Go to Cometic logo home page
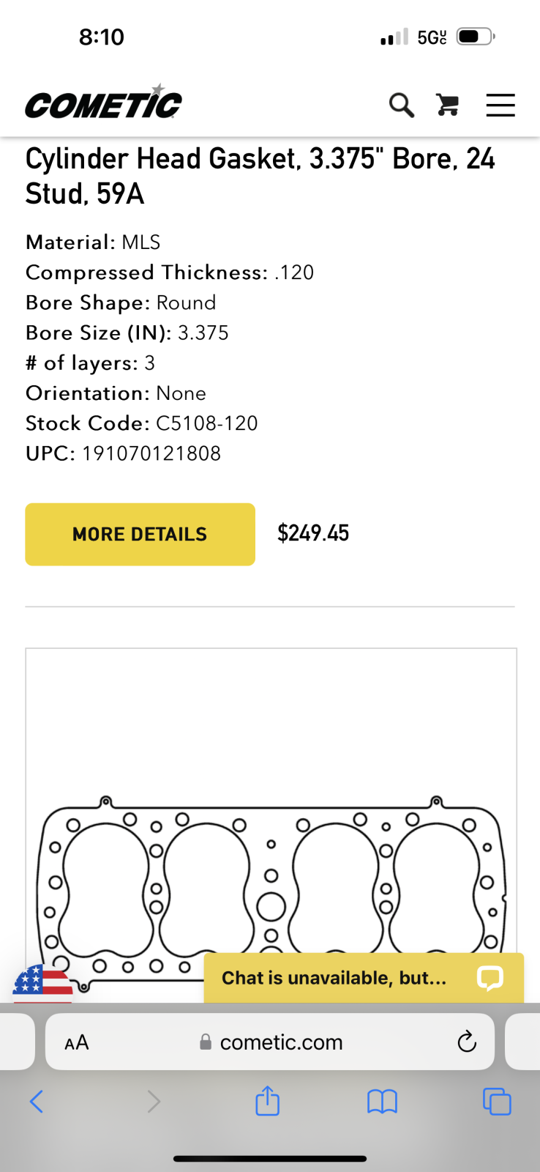Image resolution: width=540 pixels, height=1172 pixels. [x=104, y=102]
